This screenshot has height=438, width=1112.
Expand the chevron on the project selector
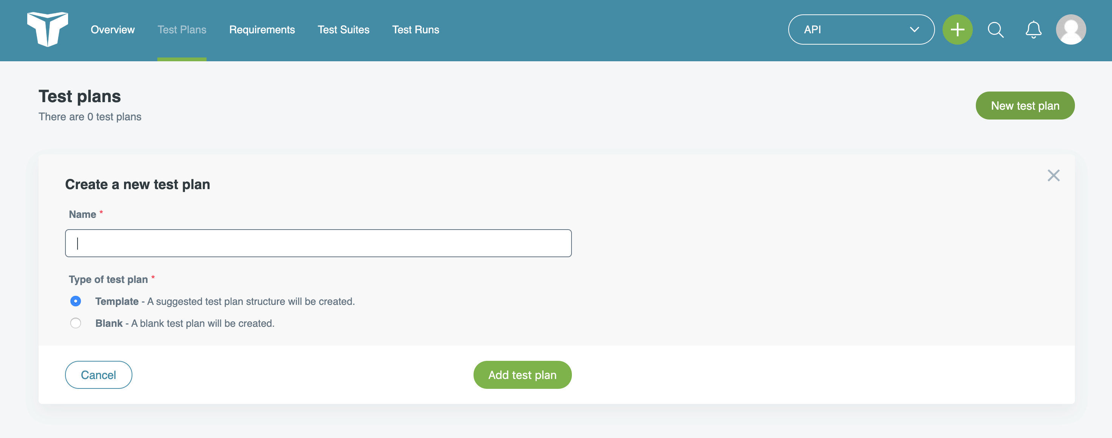click(x=914, y=30)
